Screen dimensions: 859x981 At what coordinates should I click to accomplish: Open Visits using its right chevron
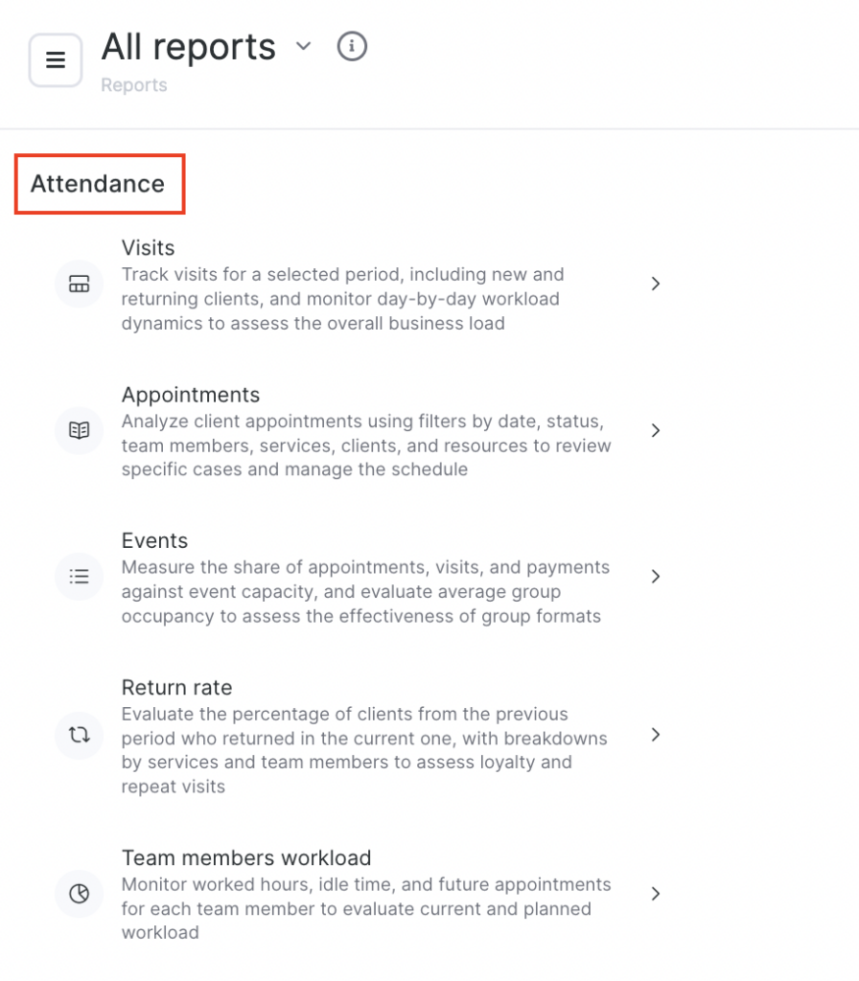pos(656,284)
